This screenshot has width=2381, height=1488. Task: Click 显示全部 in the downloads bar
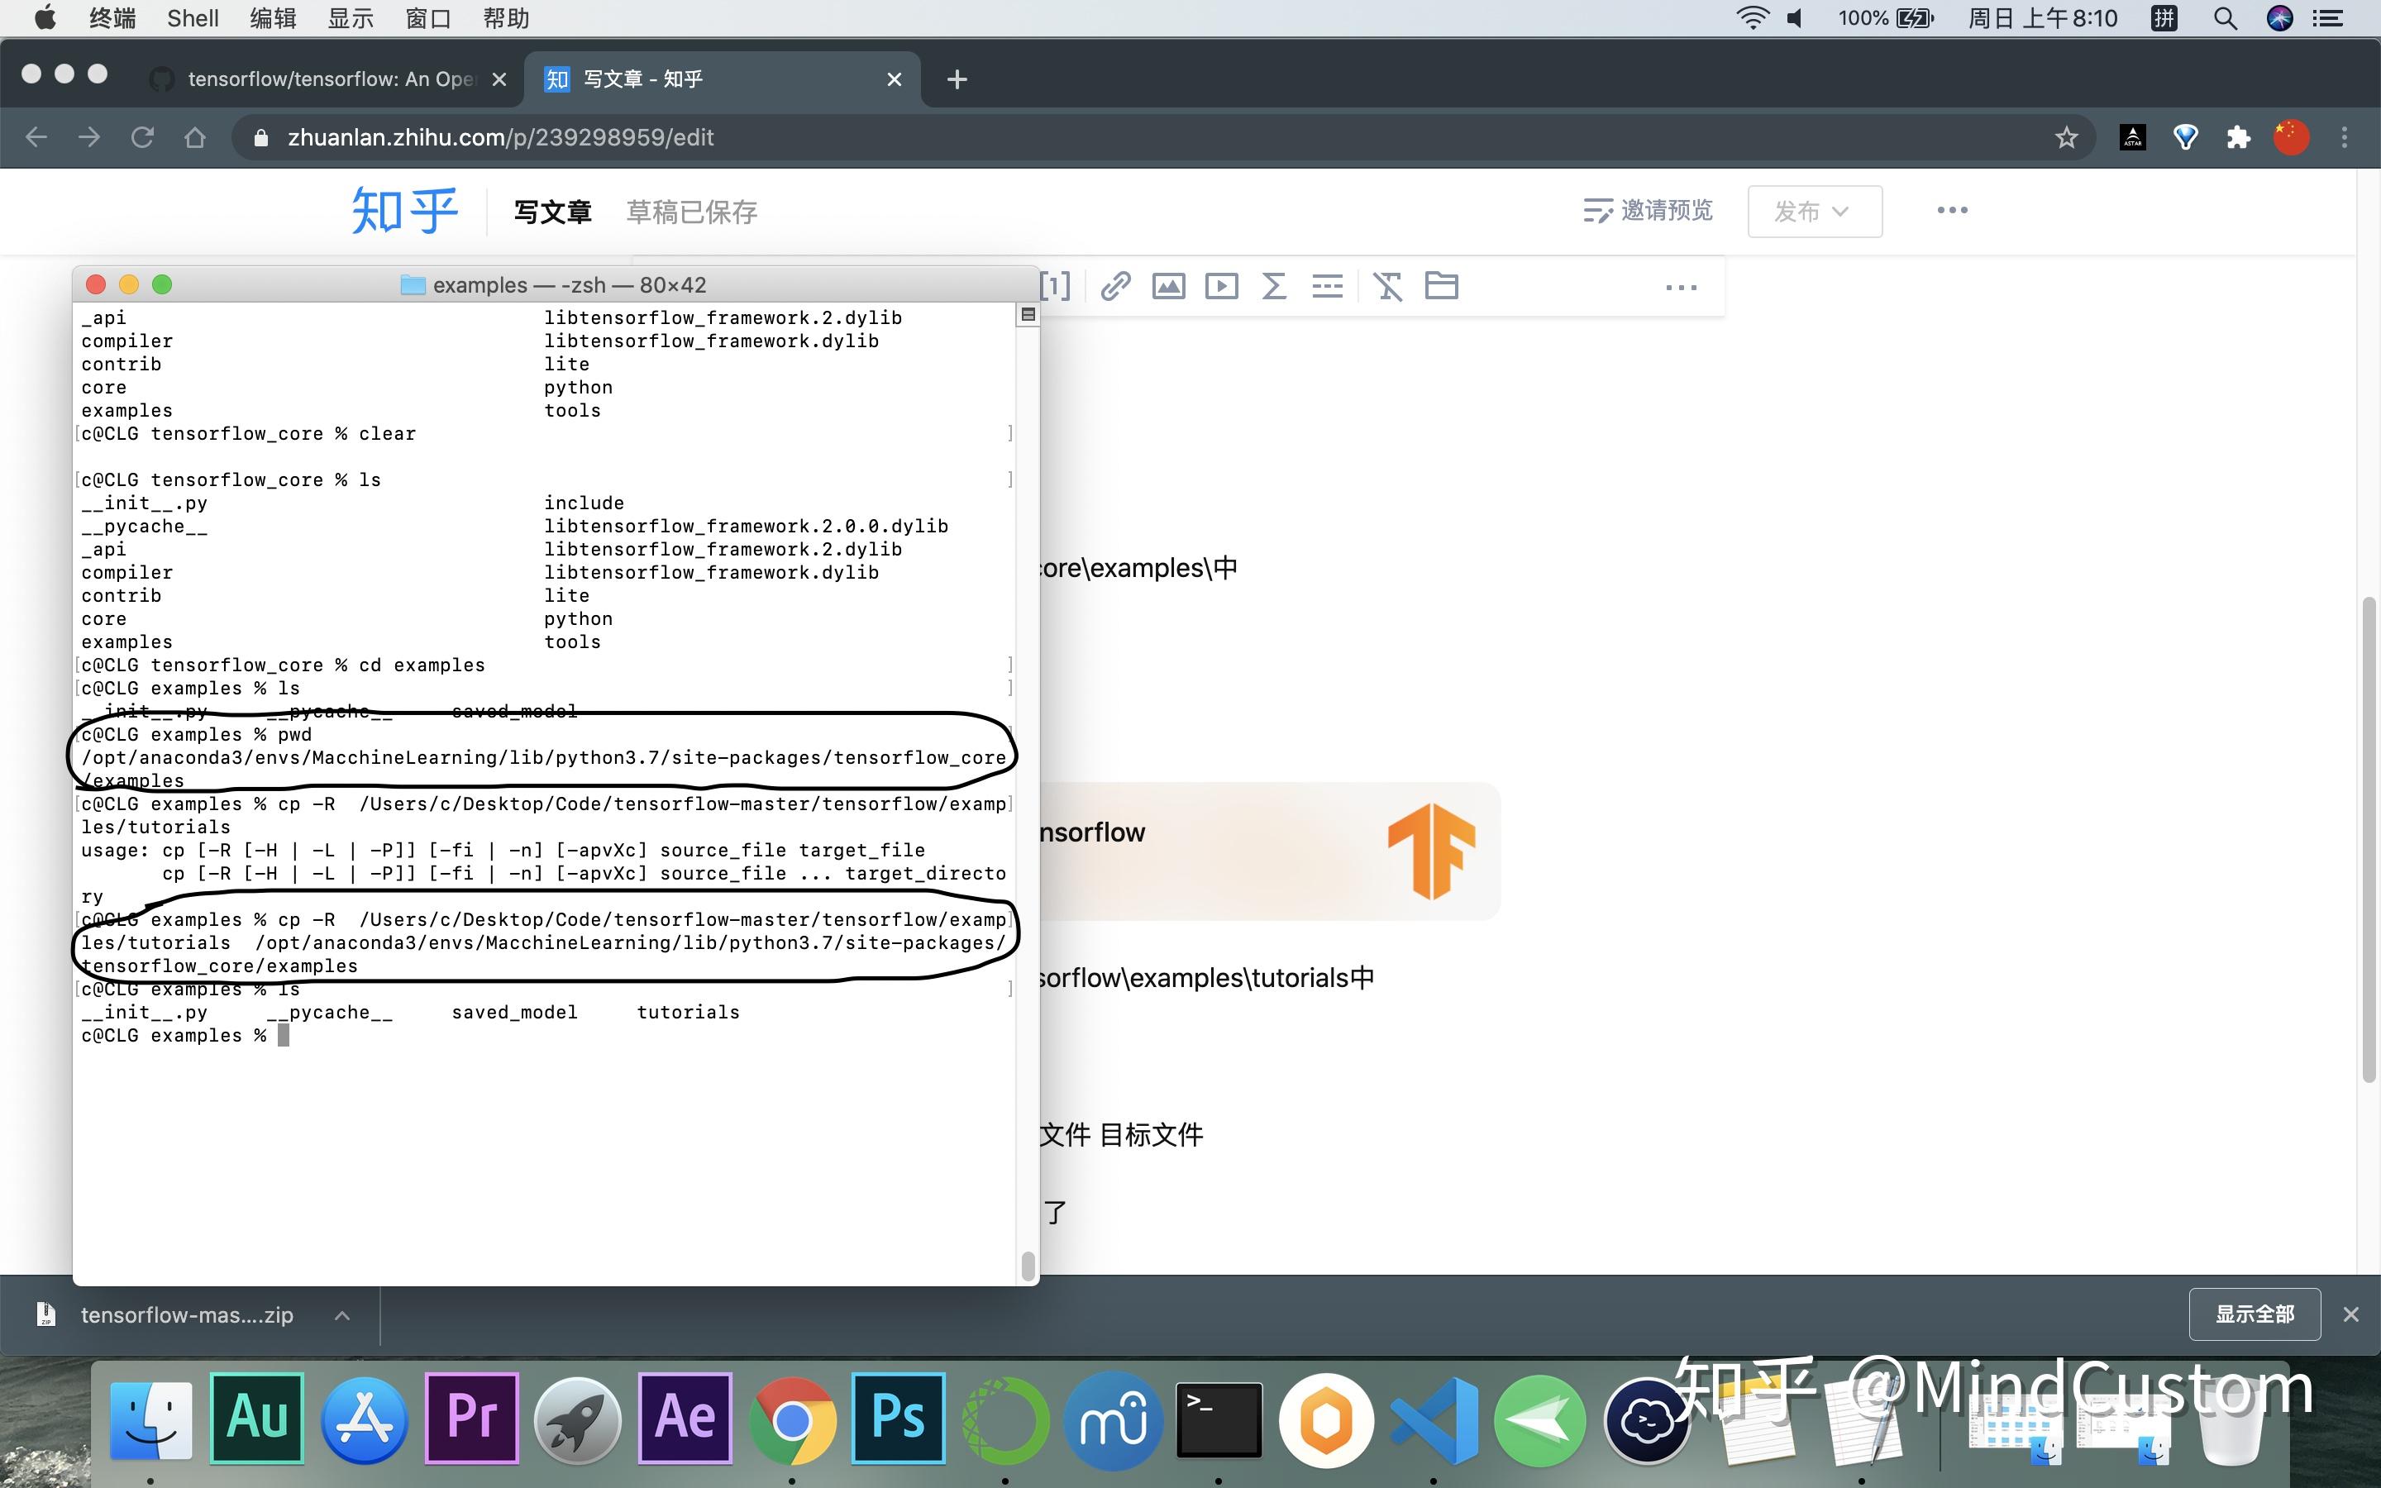click(2254, 1313)
